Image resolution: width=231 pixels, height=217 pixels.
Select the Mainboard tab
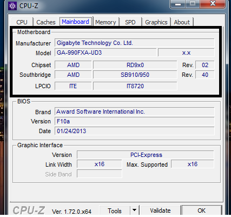[x=76, y=22]
